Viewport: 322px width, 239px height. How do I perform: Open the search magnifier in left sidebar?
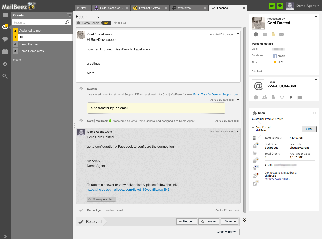coord(5,76)
